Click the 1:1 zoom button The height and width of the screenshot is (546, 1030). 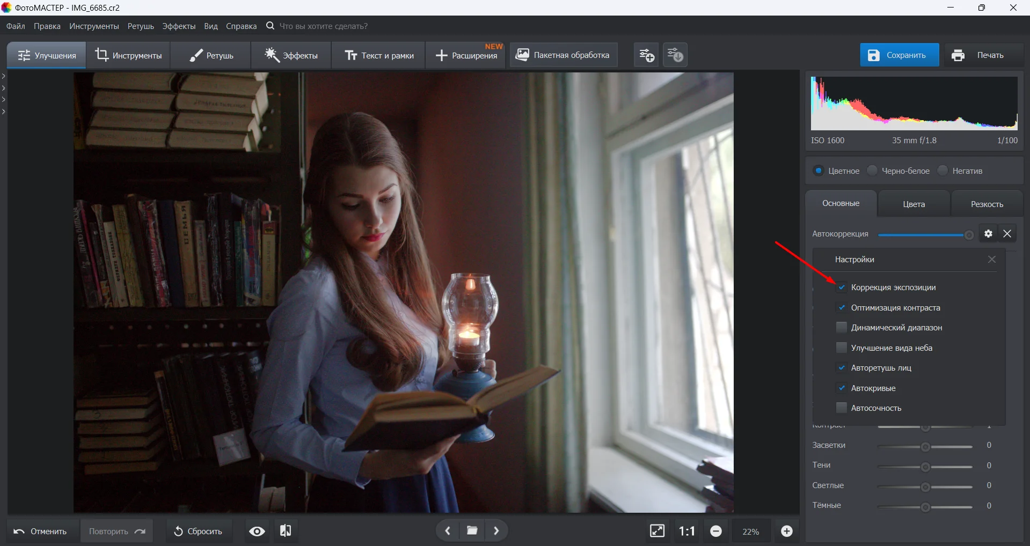coord(687,531)
